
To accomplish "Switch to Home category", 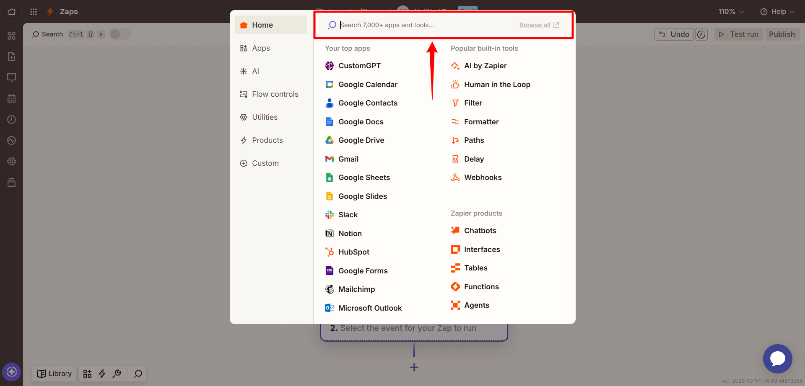I will [x=271, y=25].
